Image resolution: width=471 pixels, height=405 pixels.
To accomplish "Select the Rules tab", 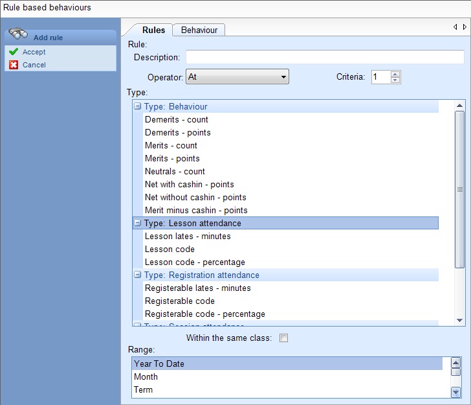I will tap(153, 30).
